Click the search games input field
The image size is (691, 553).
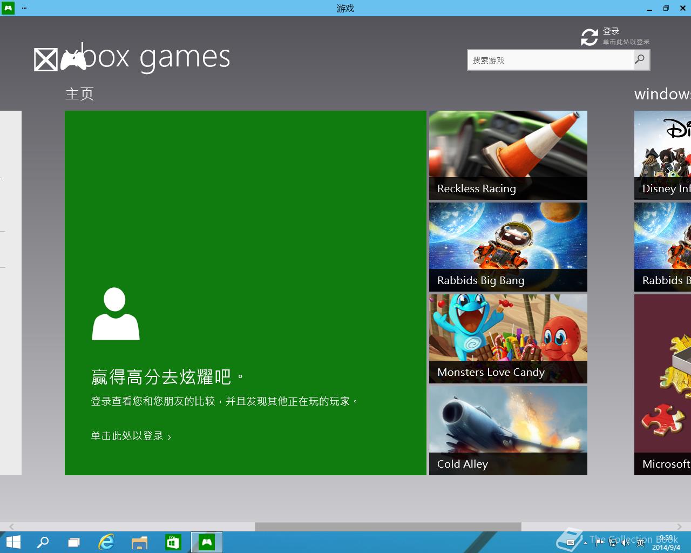coord(551,60)
